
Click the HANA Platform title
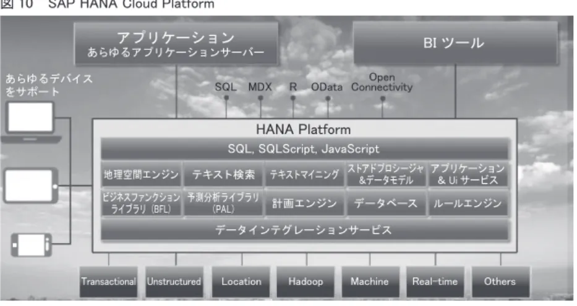pos(303,130)
